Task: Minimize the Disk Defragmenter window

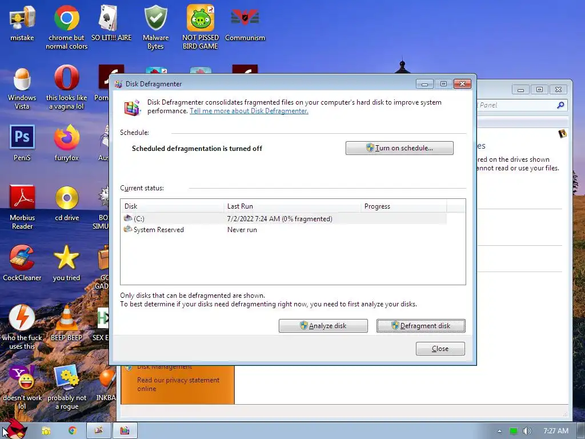Action: coord(424,83)
